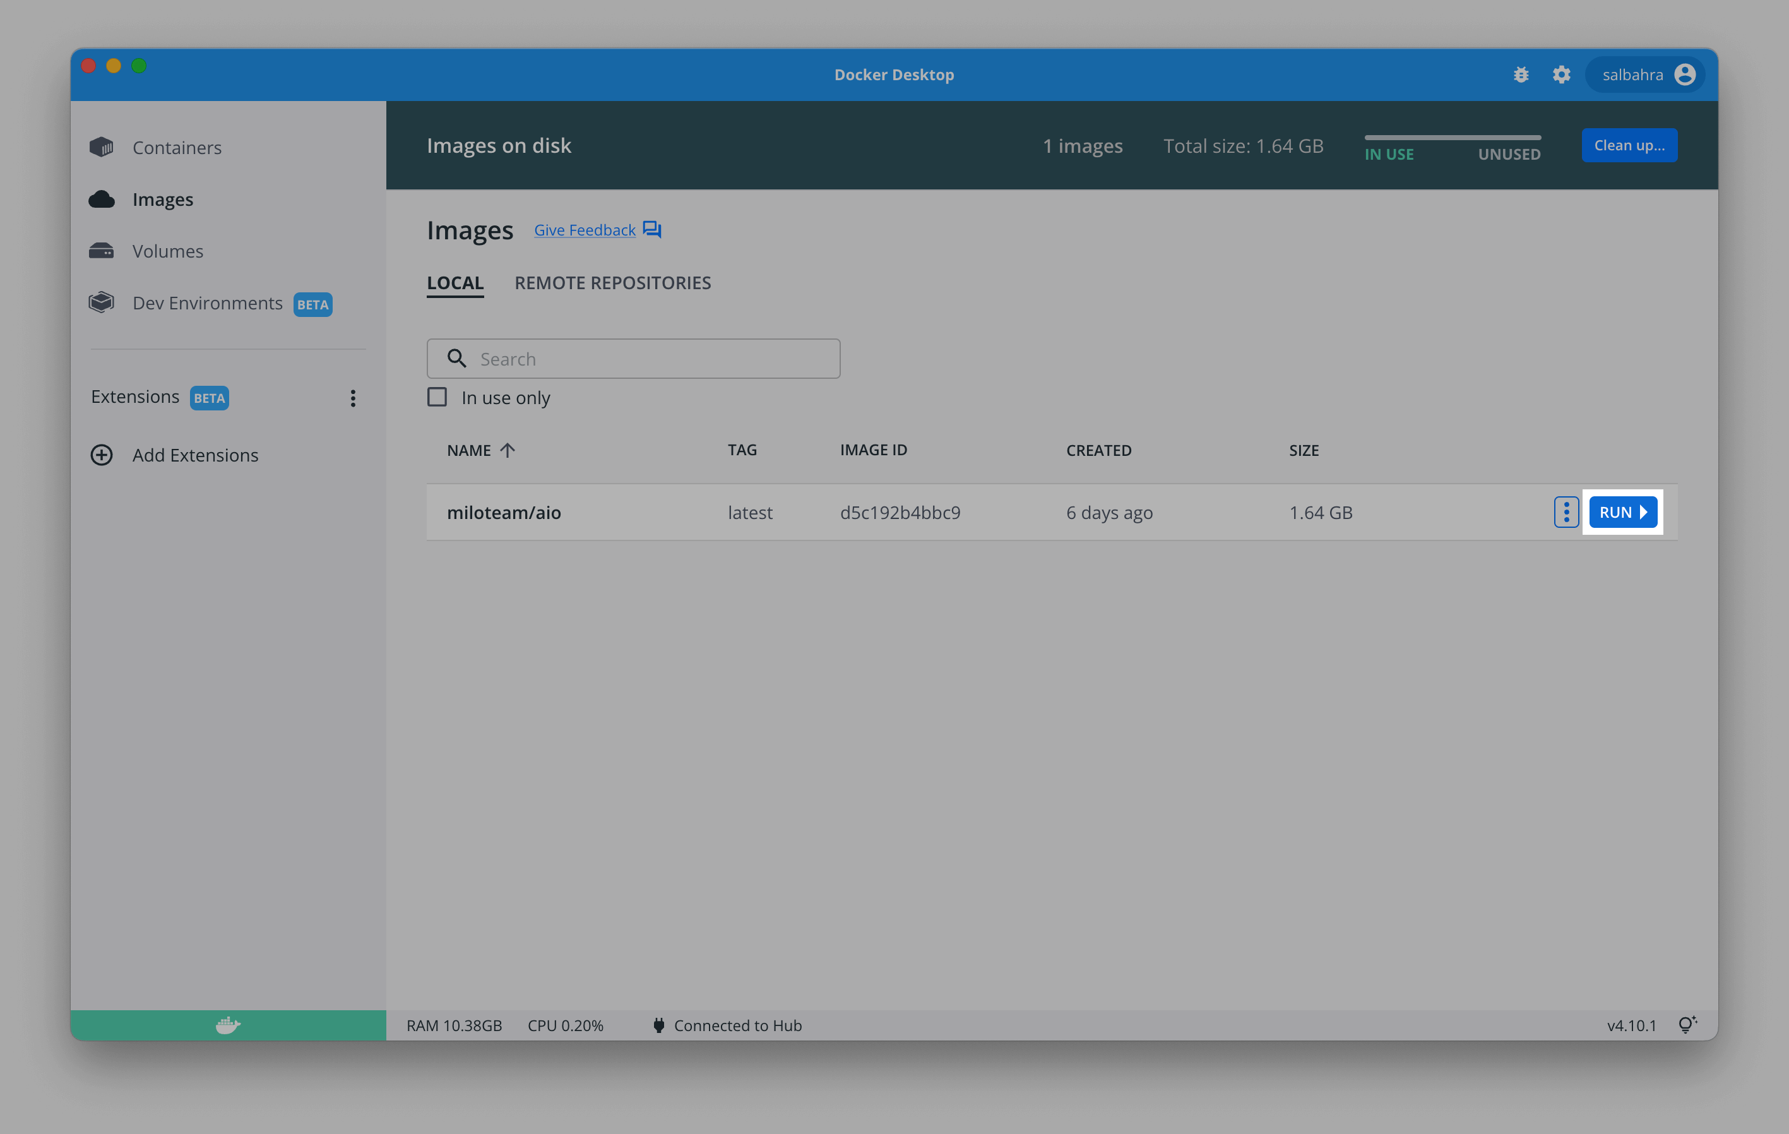Click the IN USE legend label
The width and height of the screenshot is (1789, 1134).
[1389, 155]
